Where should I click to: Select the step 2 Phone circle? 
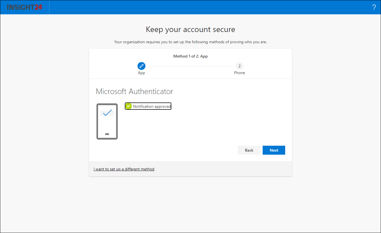(240, 66)
